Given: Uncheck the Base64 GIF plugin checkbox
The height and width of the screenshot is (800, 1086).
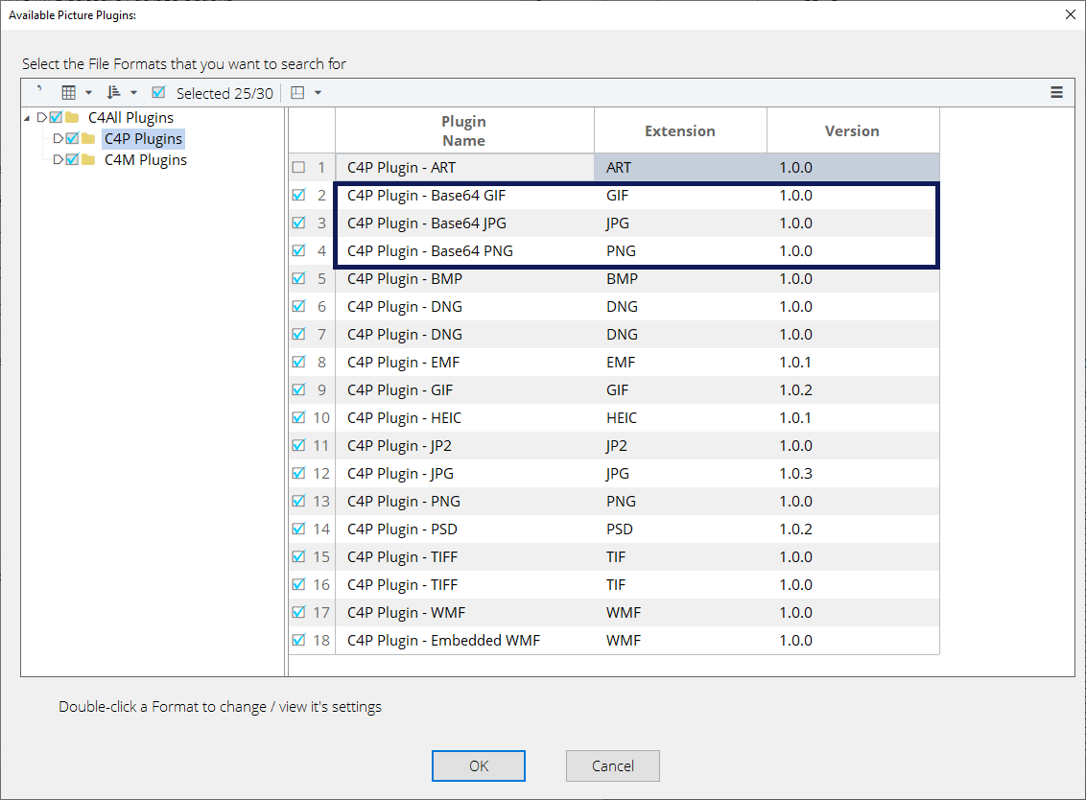Looking at the screenshot, I should (x=298, y=195).
